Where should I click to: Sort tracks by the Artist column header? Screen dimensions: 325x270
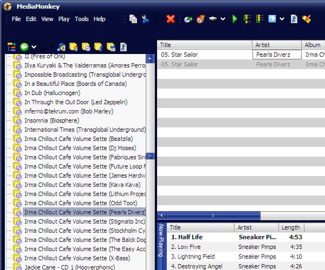point(276,45)
